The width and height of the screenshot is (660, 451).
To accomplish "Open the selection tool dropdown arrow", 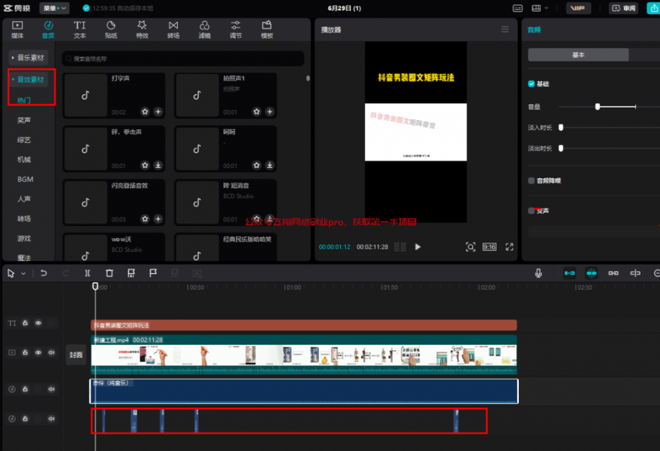I will [24, 274].
